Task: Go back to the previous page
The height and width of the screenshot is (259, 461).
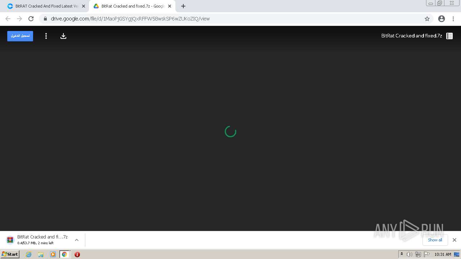Action: click(8, 19)
